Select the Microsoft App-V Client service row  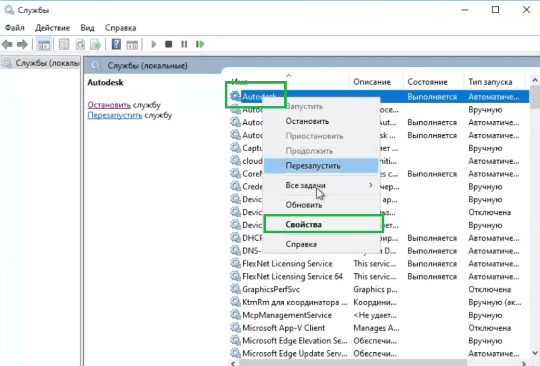point(284,328)
